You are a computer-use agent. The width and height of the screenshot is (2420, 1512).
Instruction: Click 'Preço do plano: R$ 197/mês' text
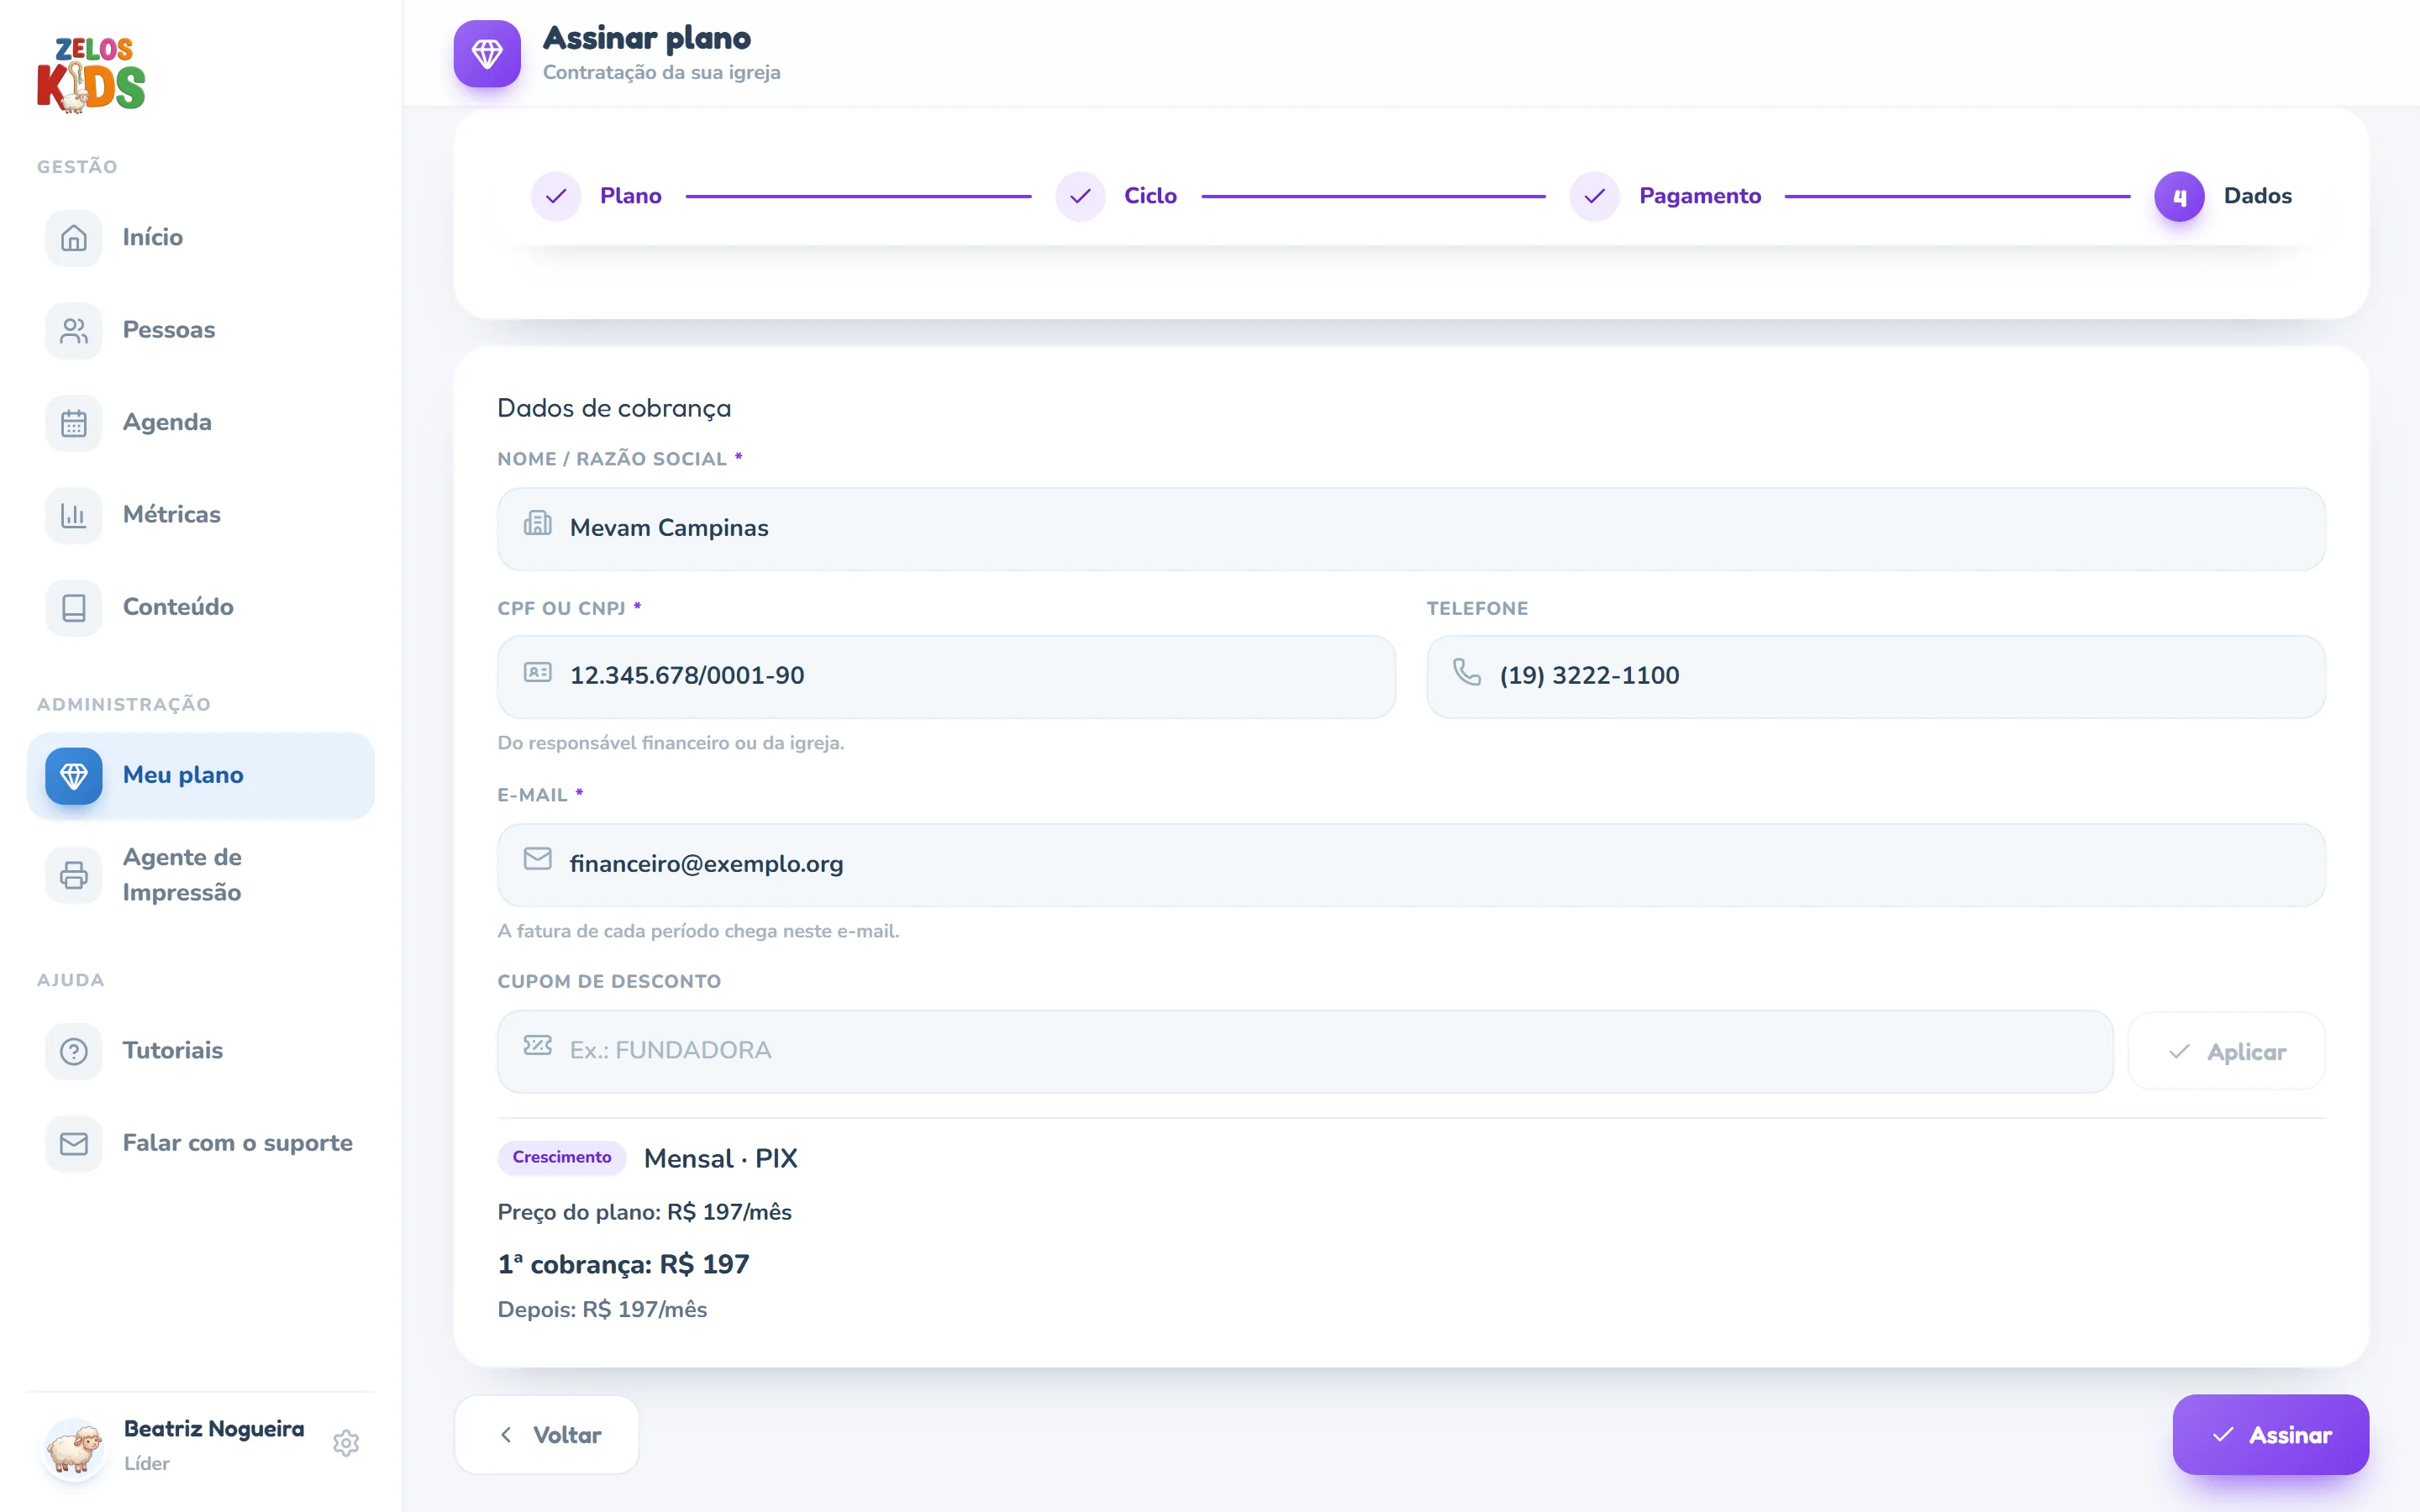coord(644,1212)
